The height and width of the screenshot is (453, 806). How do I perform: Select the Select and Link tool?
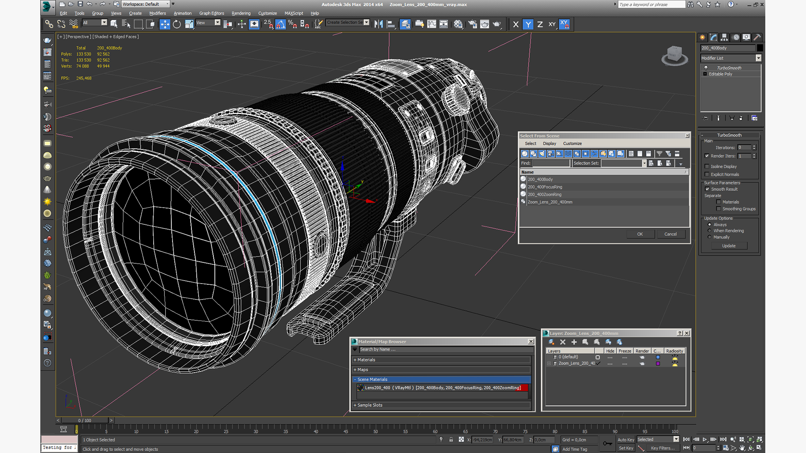49,24
